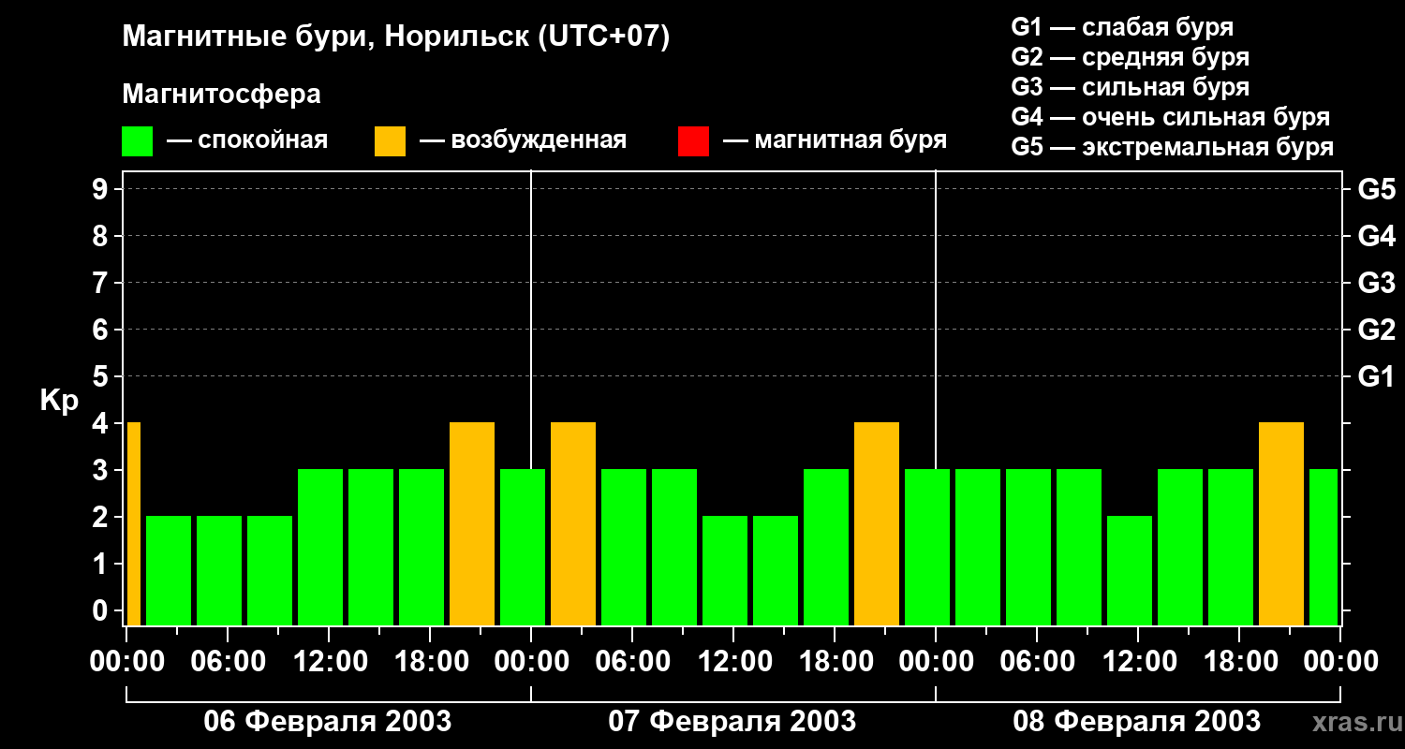
Task: Click the orange Kp 4 bar after 18:00 on 08 Февраля
Action: [1281, 523]
